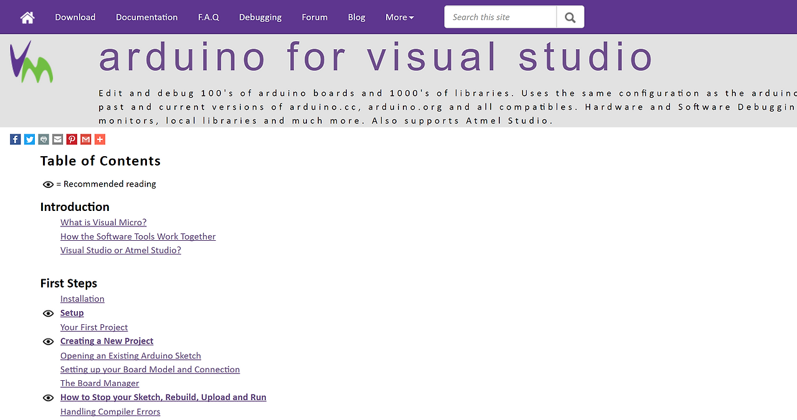Share the page via Gmail icon
This screenshot has height=420, width=797.
pyautogui.click(x=86, y=139)
